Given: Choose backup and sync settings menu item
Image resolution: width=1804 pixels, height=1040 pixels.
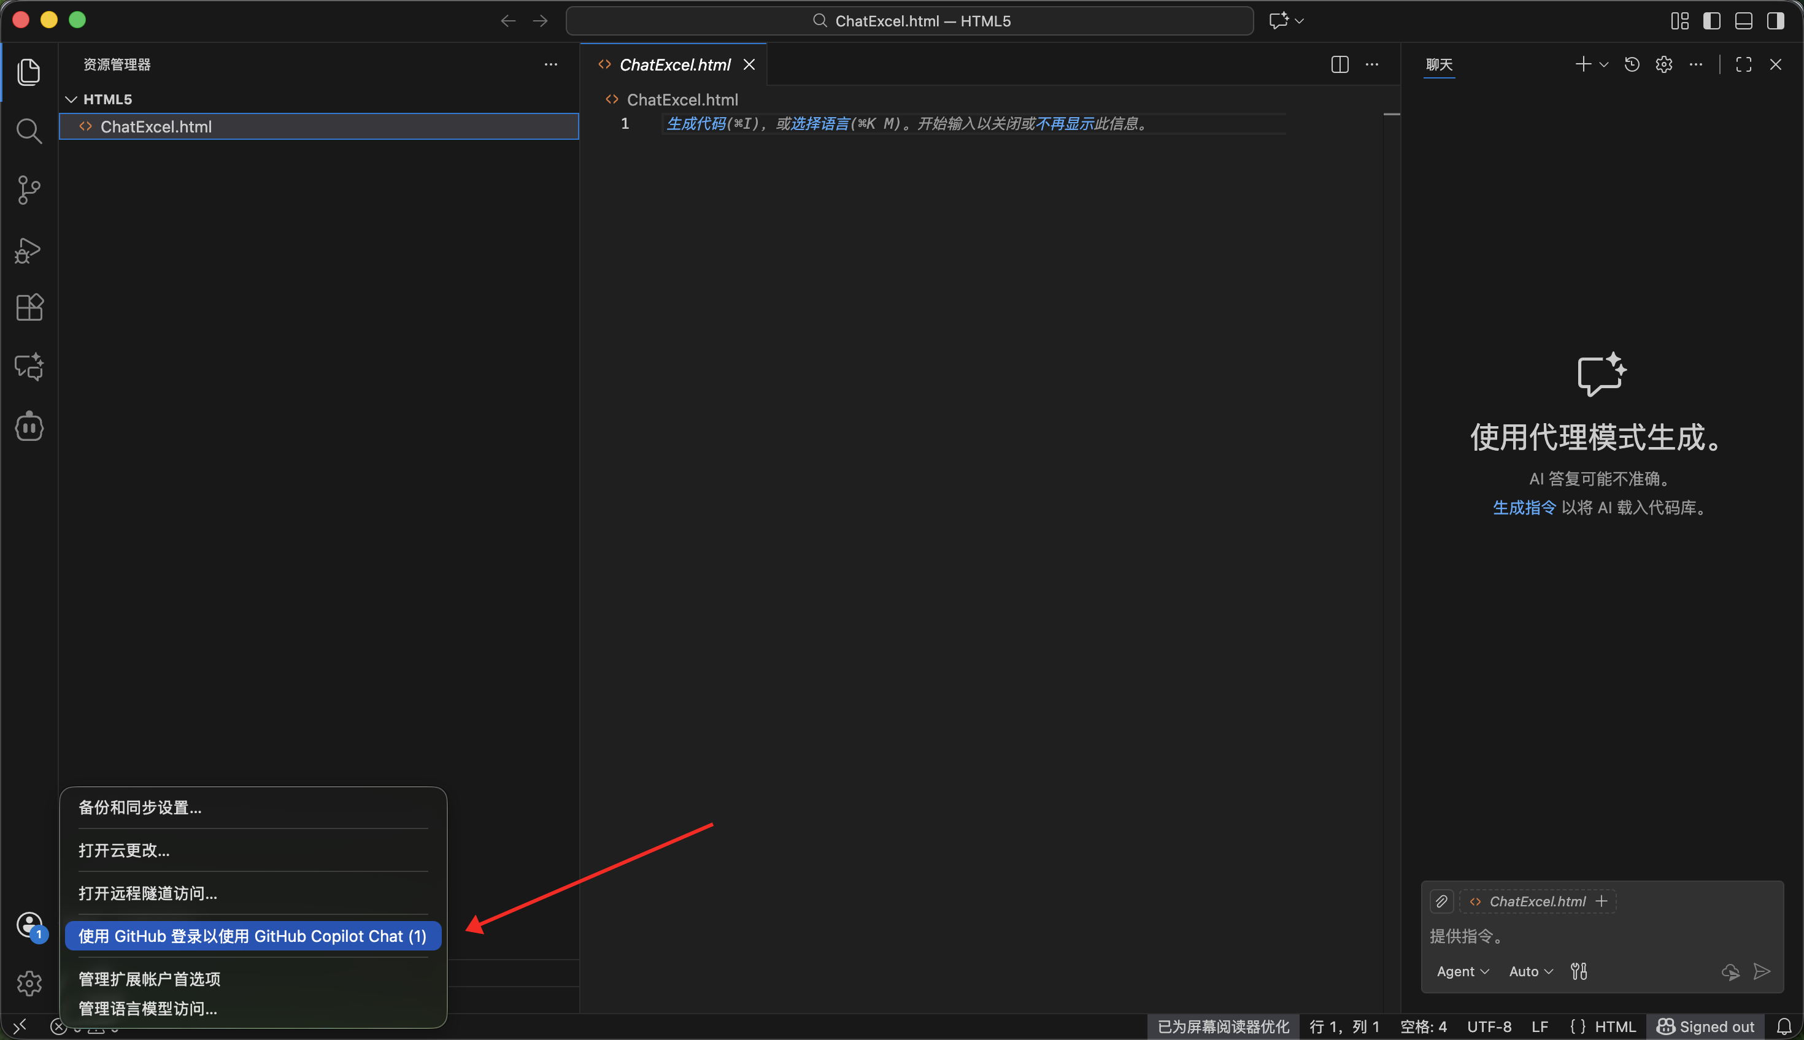Looking at the screenshot, I should click(140, 807).
